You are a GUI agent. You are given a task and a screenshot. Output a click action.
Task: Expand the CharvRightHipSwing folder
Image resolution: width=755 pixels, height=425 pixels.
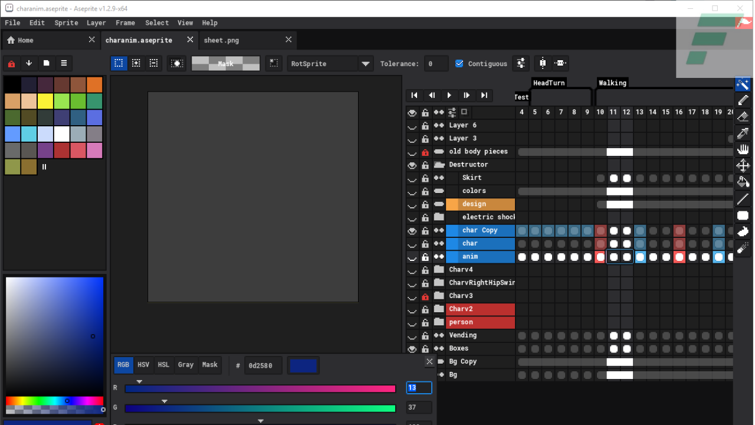point(439,283)
